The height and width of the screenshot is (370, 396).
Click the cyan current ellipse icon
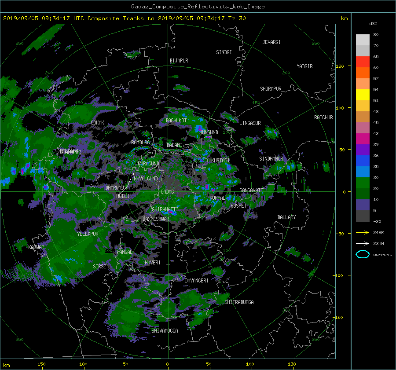363,254
